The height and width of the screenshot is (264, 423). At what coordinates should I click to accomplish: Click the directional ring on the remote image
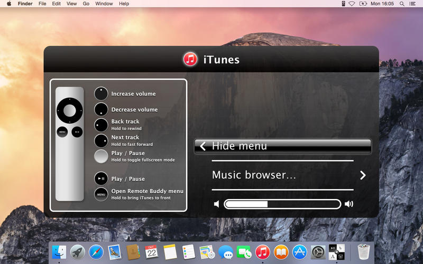point(70,111)
